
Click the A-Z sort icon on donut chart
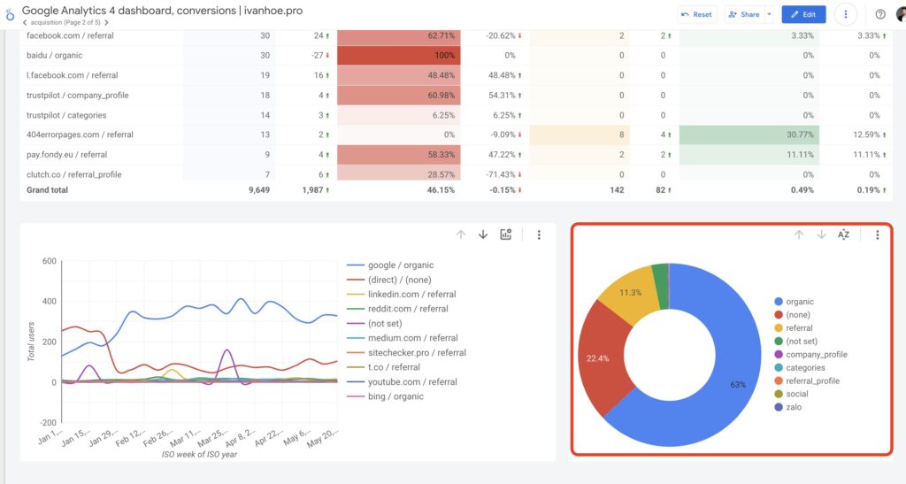coord(843,234)
